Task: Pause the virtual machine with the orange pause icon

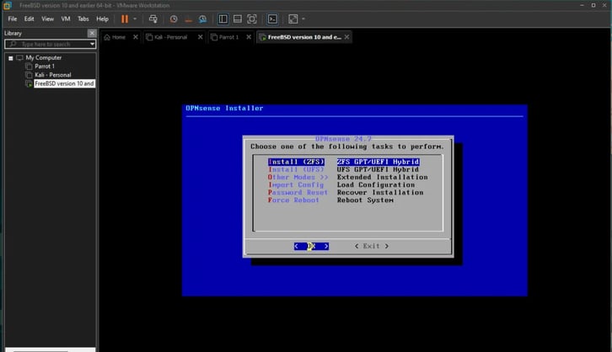Action: click(x=125, y=19)
